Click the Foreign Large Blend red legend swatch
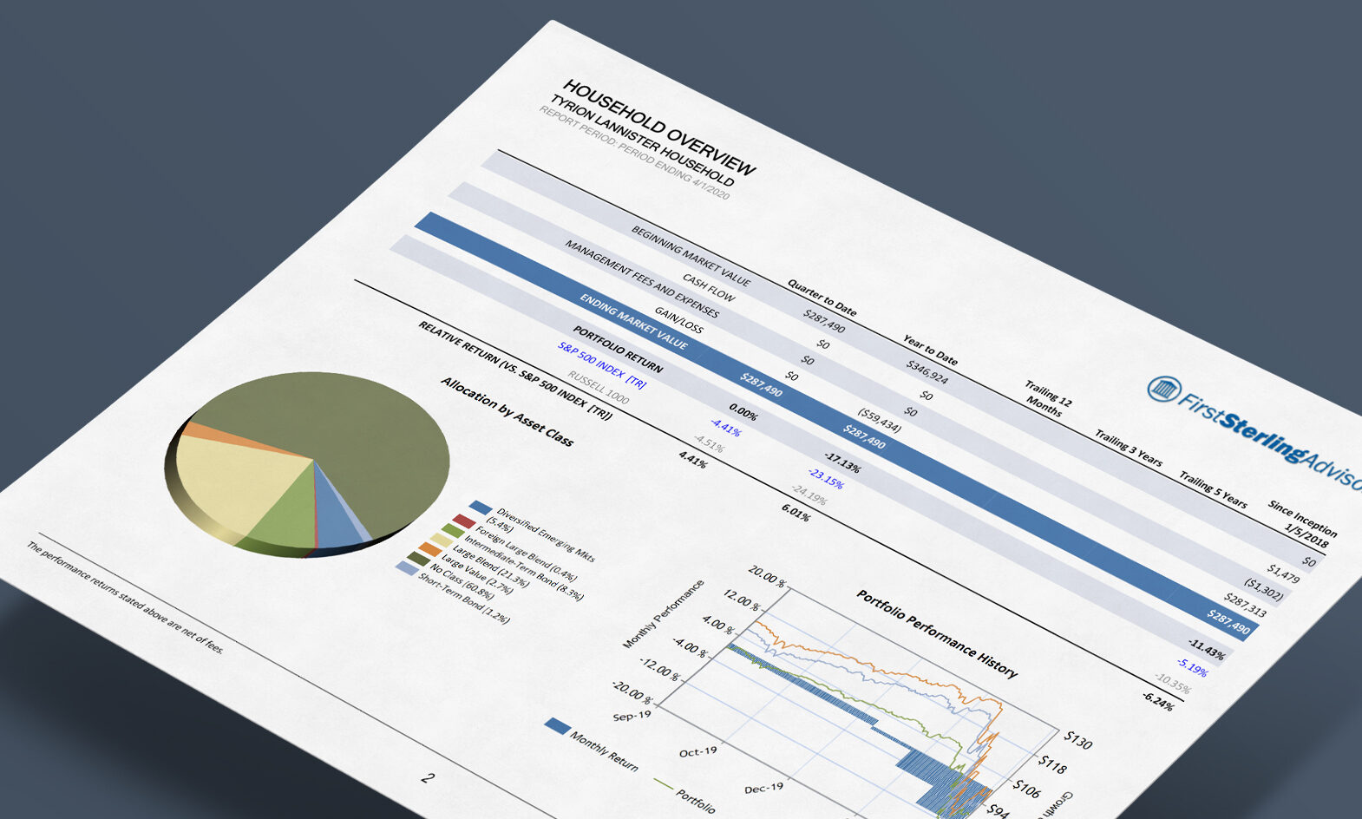 (x=464, y=521)
